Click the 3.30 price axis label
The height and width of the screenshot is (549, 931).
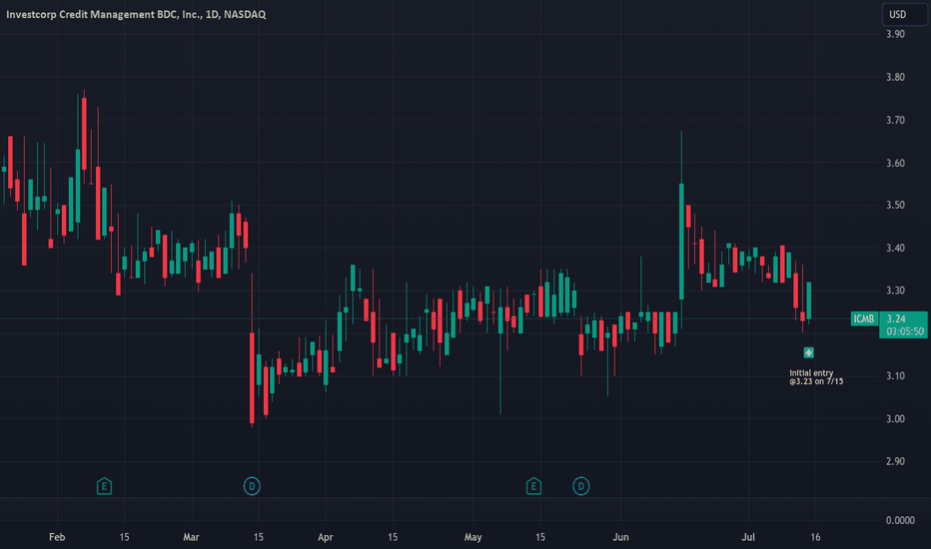(895, 290)
